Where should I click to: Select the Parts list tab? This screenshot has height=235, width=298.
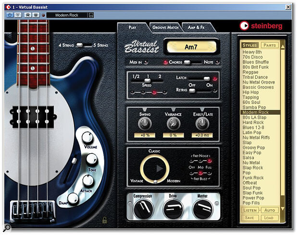tap(270, 45)
